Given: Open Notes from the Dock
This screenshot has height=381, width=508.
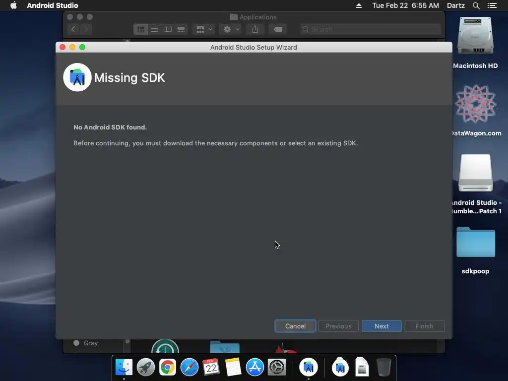Looking at the screenshot, I should [x=233, y=368].
